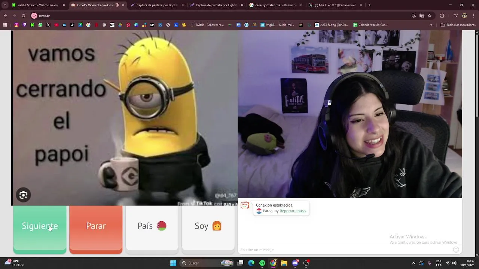Open File Explorer from the taskbar

pos(284,263)
